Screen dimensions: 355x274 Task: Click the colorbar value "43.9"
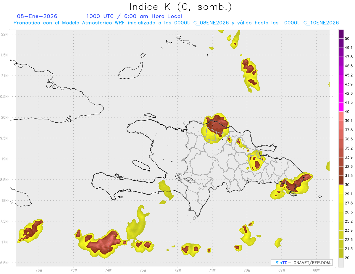pos(349,85)
